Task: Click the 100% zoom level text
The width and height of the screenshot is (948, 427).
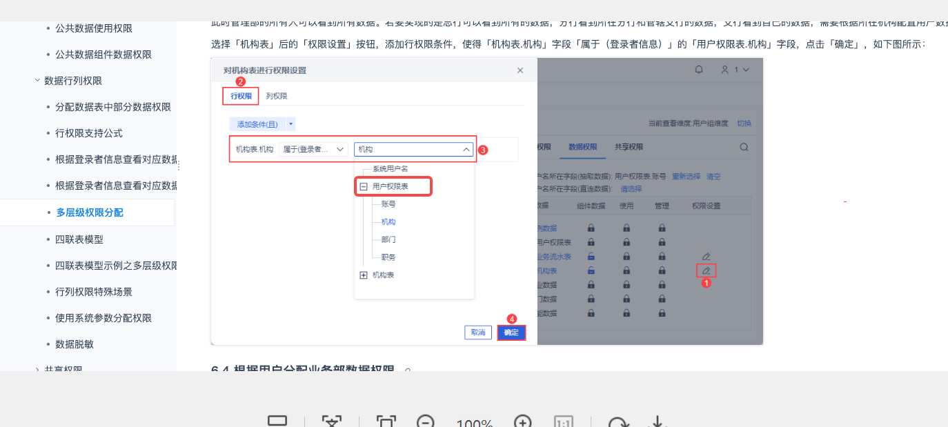Action: click(474, 423)
